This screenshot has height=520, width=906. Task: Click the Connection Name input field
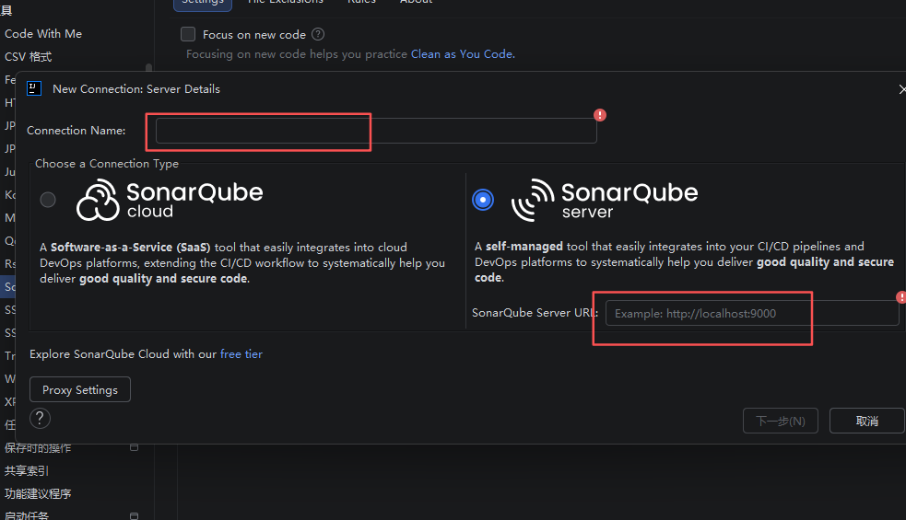tap(375, 131)
